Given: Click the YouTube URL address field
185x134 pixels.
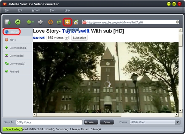Looking at the screenshot, I should (x=131, y=22).
